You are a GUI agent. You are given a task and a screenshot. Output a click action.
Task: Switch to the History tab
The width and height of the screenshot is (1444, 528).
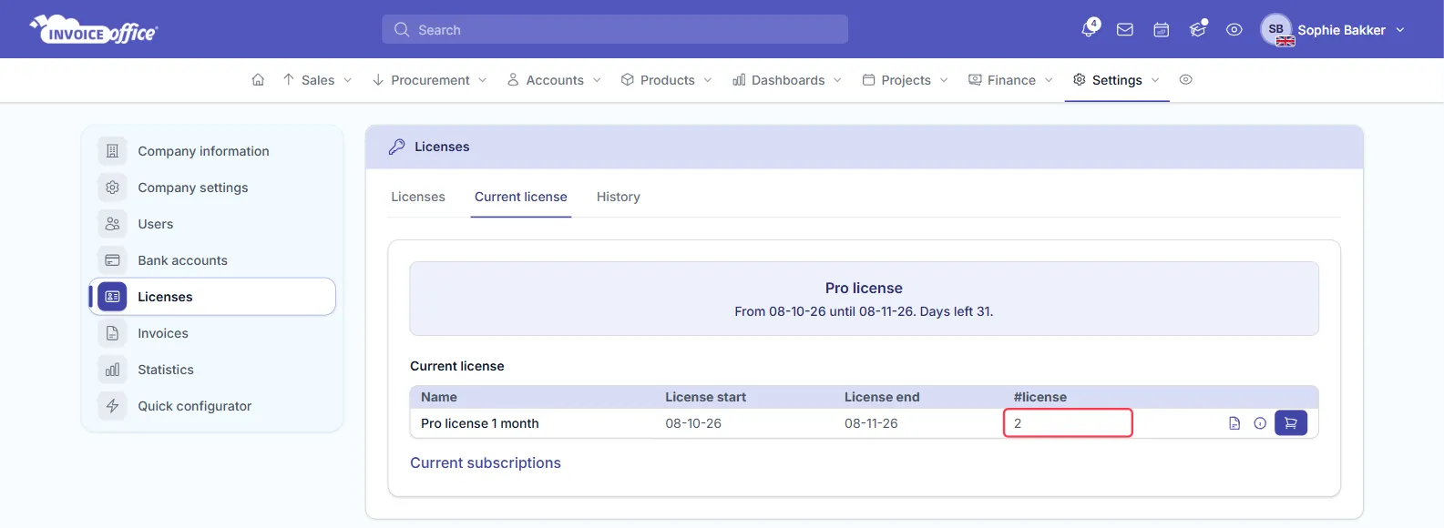(619, 197)
